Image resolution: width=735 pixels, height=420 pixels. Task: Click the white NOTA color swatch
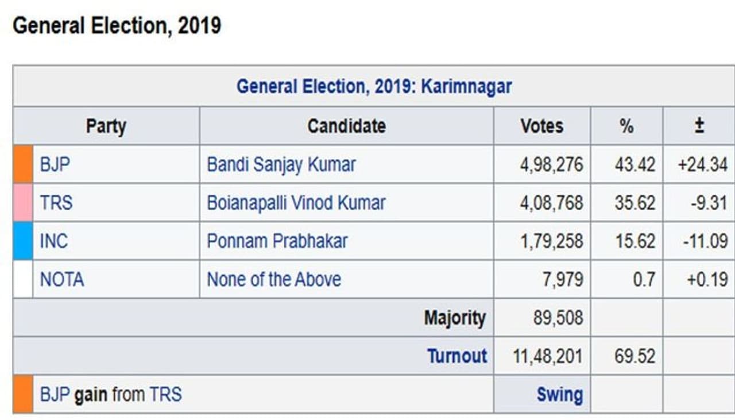point(23,279)
